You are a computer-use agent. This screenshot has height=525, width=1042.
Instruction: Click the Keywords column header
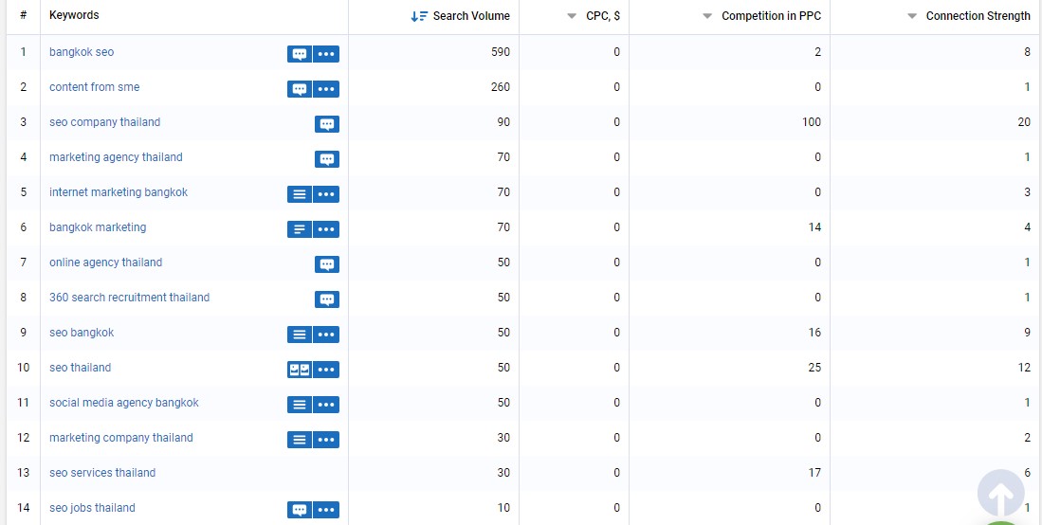(x=74, y=15)
